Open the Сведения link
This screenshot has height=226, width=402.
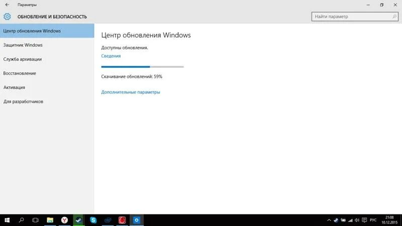pyautogui.click(x=111, y=56)
